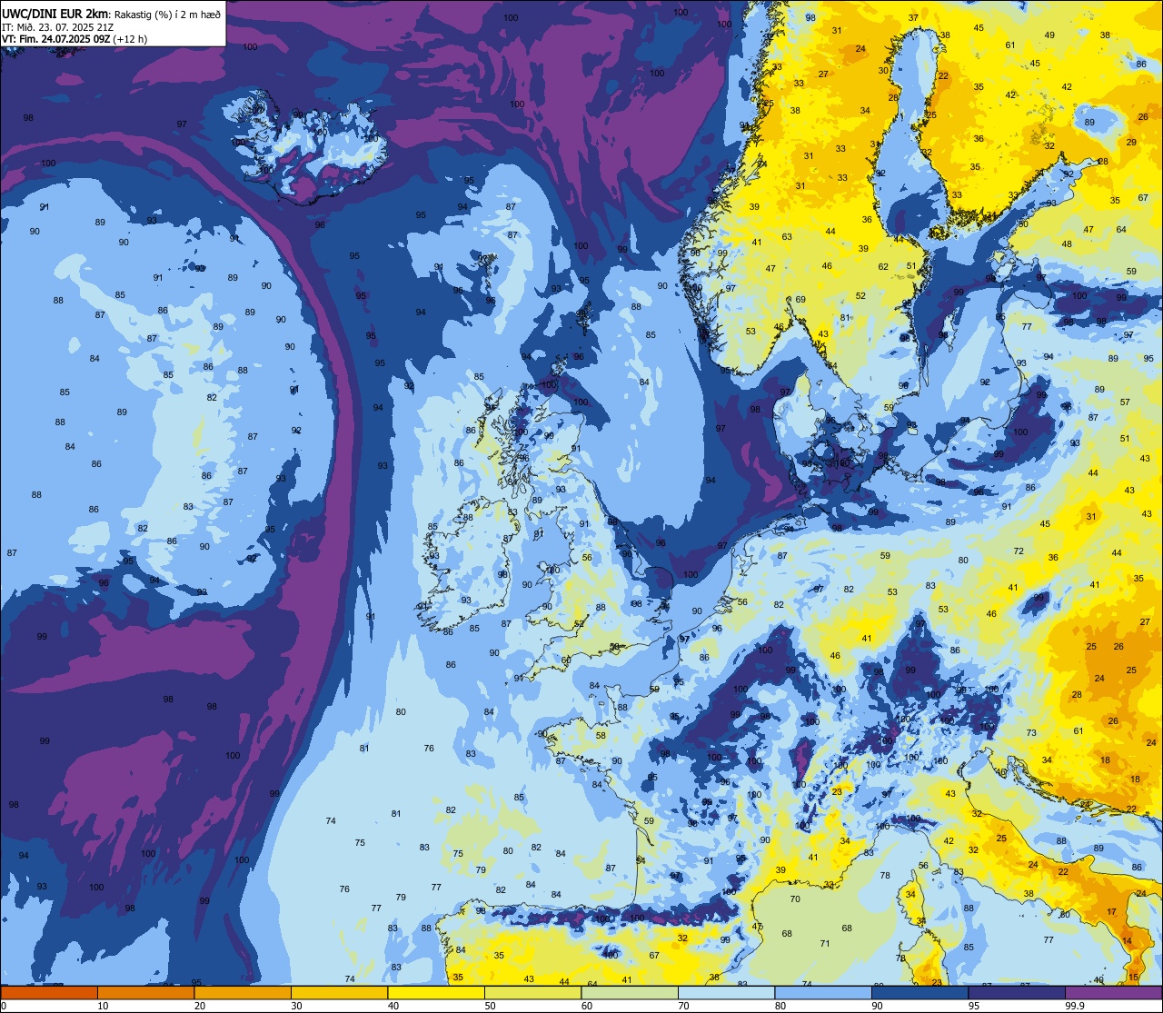Choose the 70–80 light blue legend swatch
This screenshot has width=1163, height=1013.
pos(726,992)
